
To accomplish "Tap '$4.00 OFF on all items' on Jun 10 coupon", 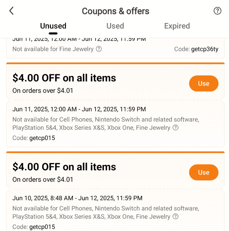I will 64,167.
